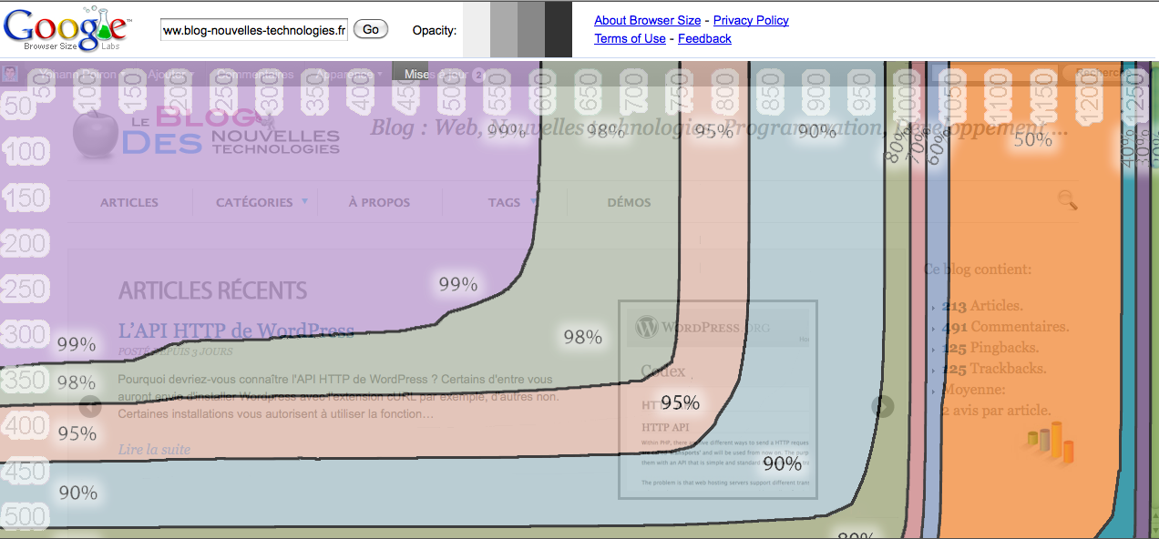Screen dimensions: 1159x539
Task: Click the bar chart statistics icon
Action: 1051,442
